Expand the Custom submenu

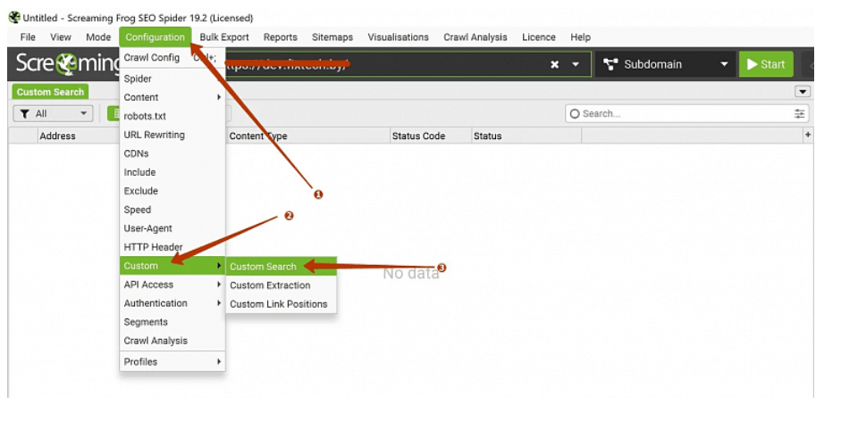(172, 266)
